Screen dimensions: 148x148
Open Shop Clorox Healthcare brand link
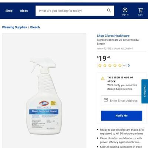click(113, 36)
